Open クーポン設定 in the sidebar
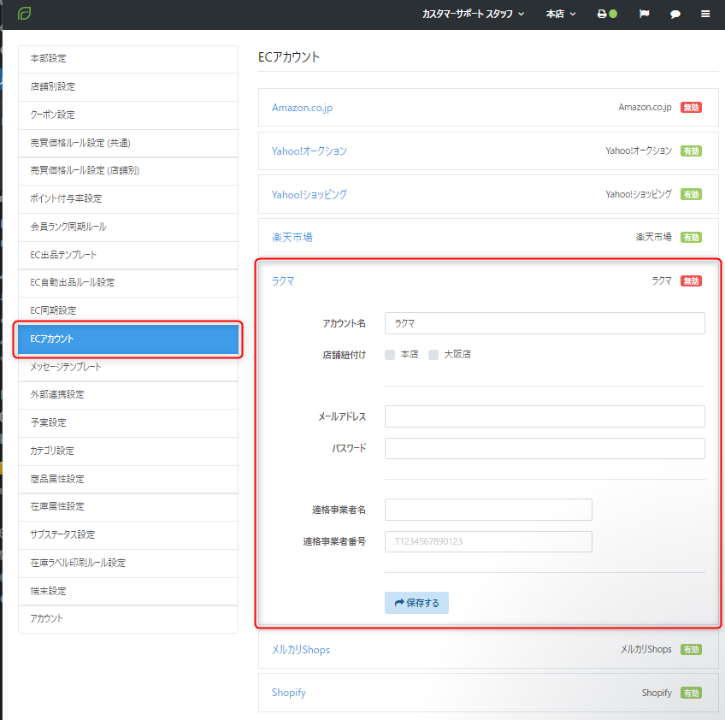This screenshot has width=725, height=720. 128,115
